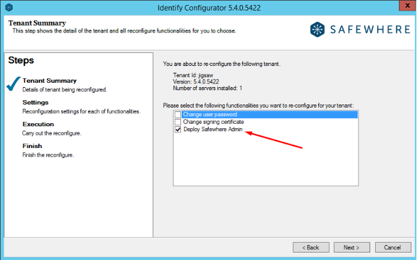This screenshot has height=260, width=417.
Task: Proceed with the Next button
Action: 351,247
